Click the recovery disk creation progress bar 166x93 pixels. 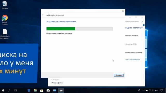80,29
